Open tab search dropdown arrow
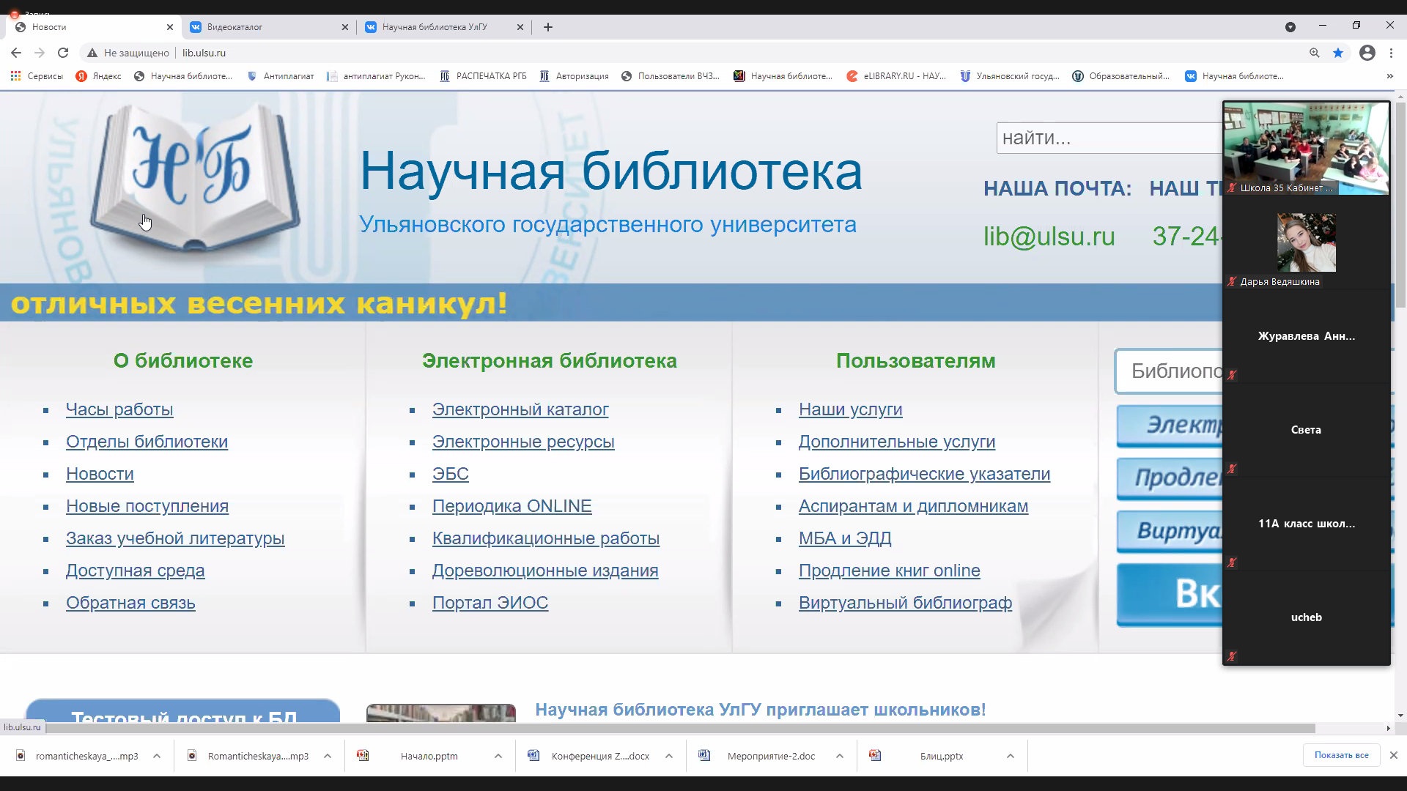This screenshot has width=1407, height=791. (1290, 27)
